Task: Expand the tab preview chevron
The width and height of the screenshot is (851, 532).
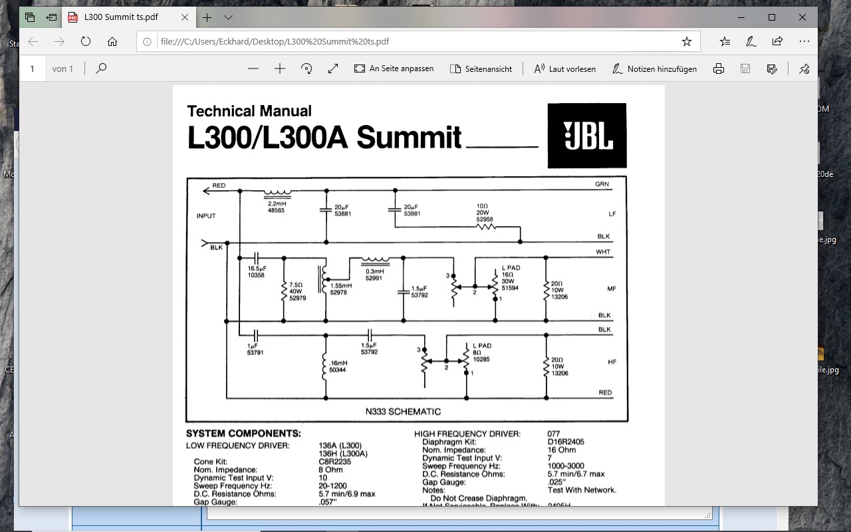Action: tap(228, 17)
